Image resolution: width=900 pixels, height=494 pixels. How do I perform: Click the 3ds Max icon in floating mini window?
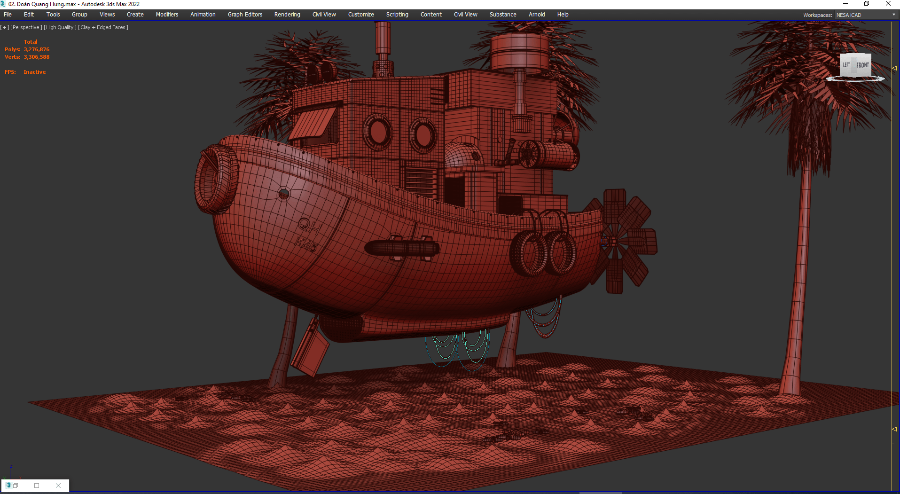[x=8, y=485]
